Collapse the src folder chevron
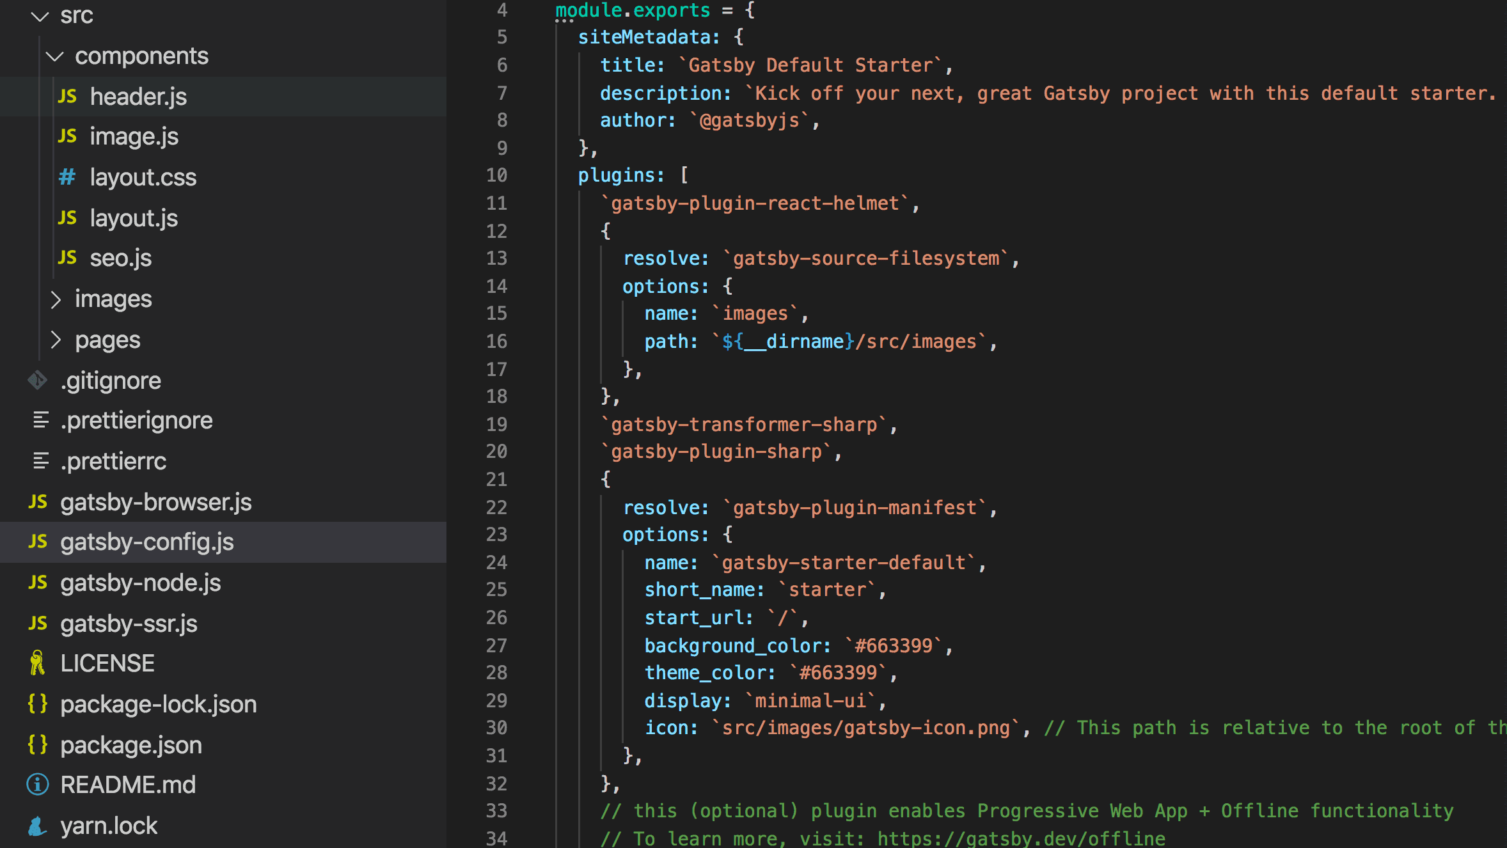This screenshot has height=848, width=1507. 40,16
